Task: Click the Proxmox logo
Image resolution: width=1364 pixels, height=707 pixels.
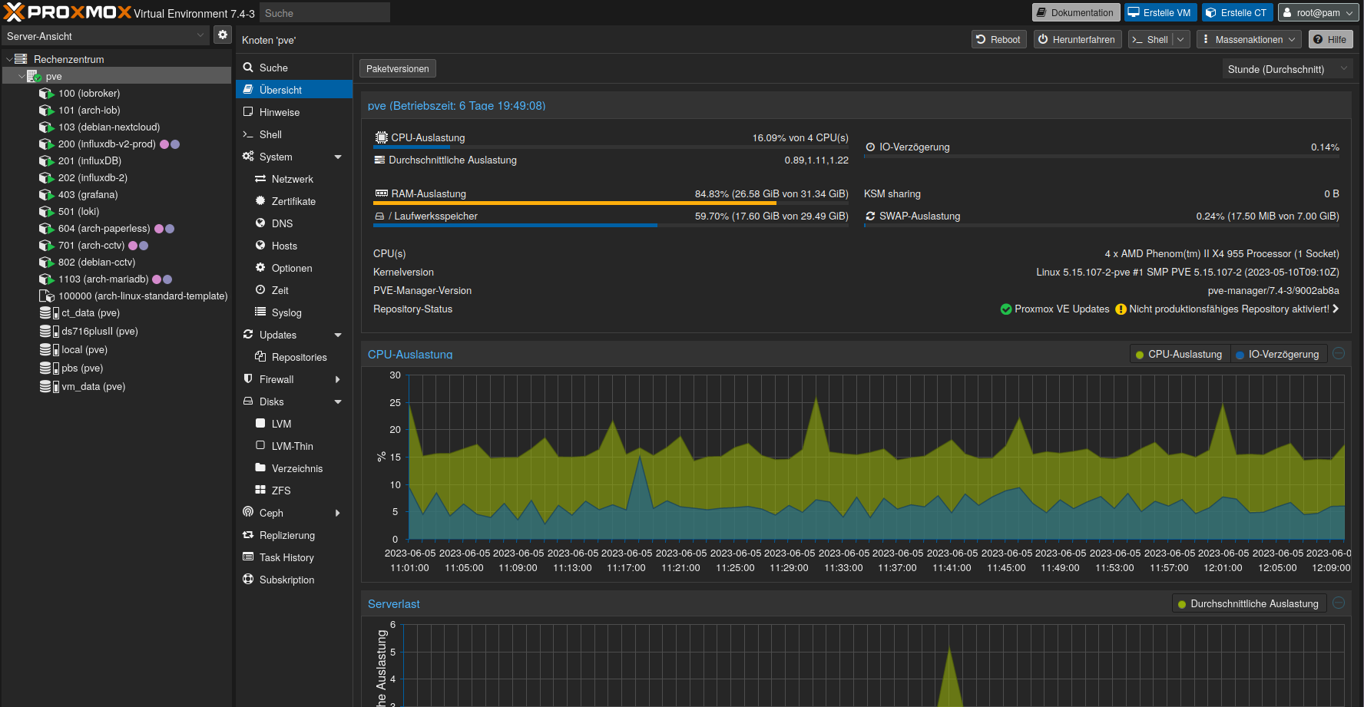Action: click(68, 12)
